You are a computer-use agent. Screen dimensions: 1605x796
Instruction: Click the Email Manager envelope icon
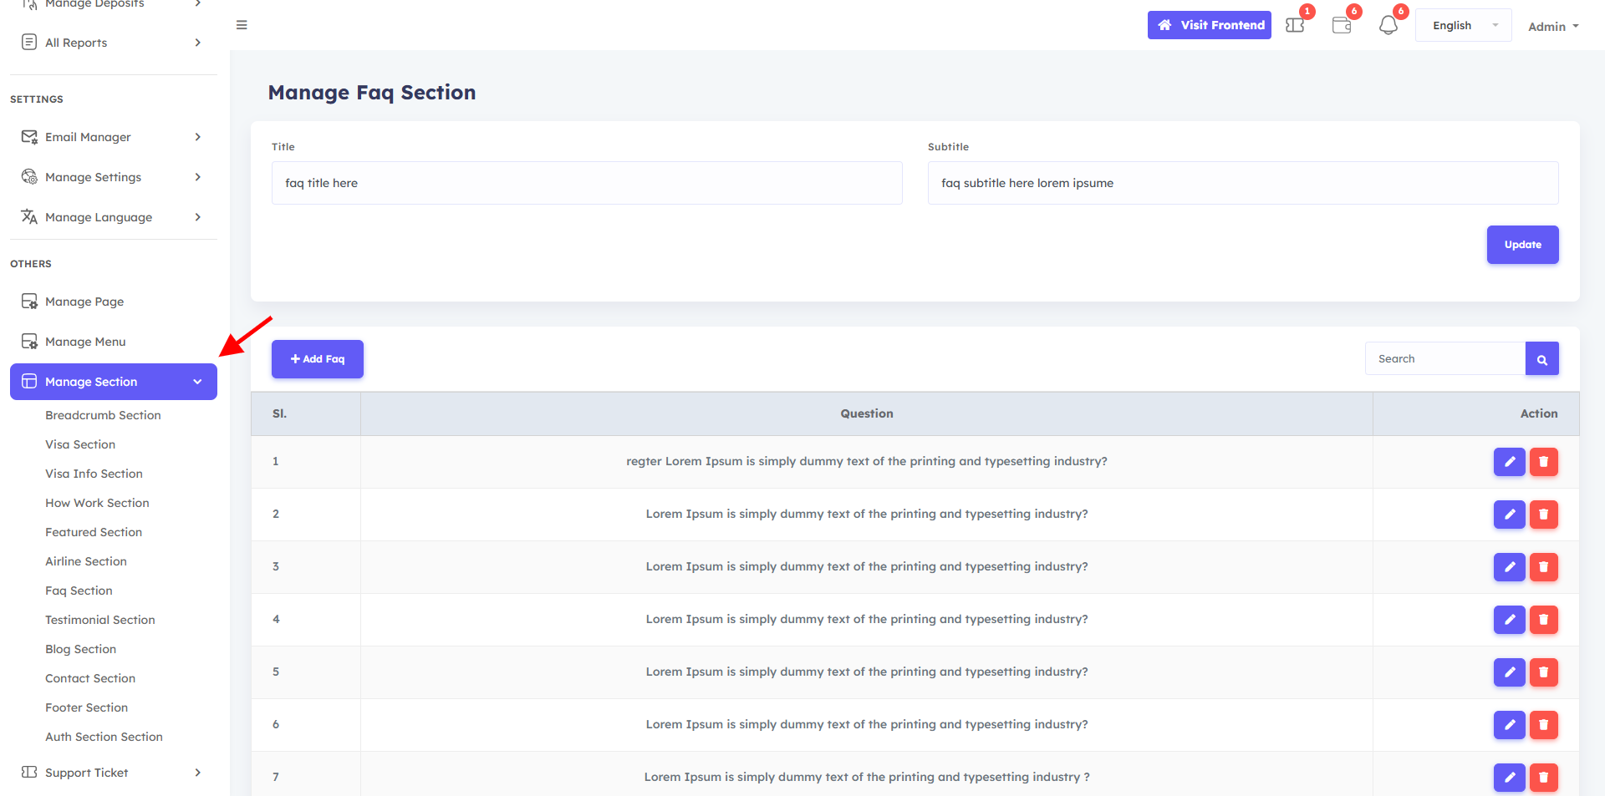(29, 137)
